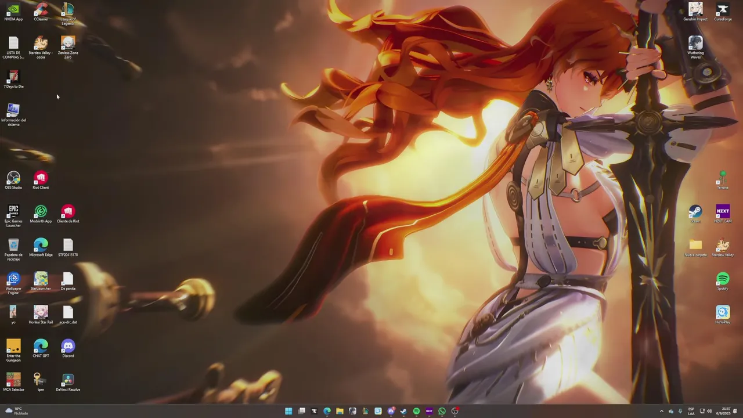The image size is (743, 418).
Task: Open the Epic Games Launcher shortcut
Action: point(13,216)
